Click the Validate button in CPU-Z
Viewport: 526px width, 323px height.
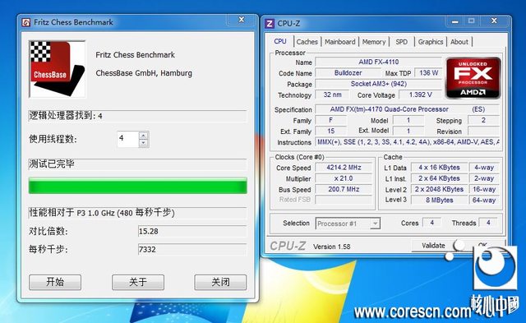click(433, 246)
